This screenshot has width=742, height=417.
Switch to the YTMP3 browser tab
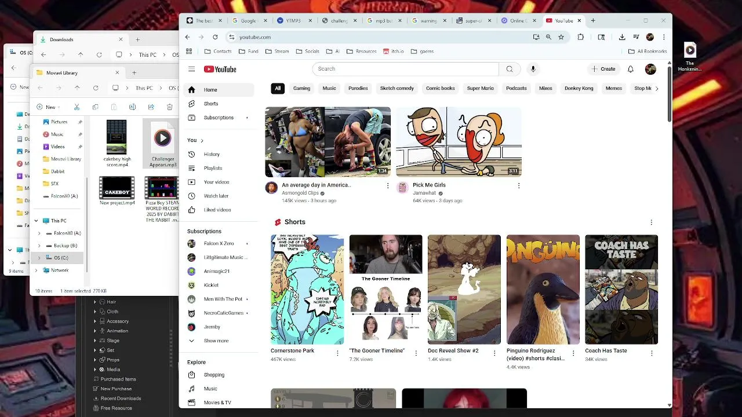point(293,21)
